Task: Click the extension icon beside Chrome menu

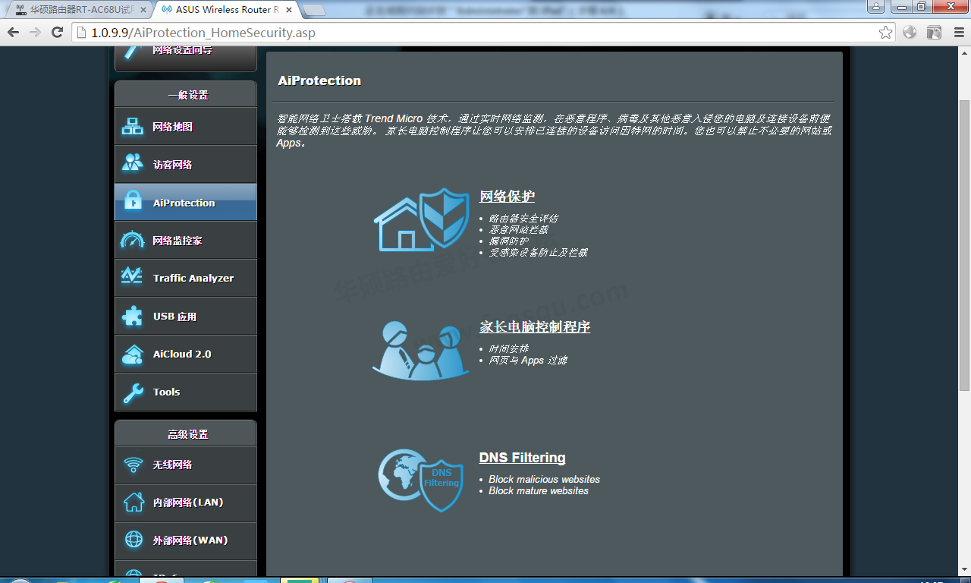Action: coord(934,32)
